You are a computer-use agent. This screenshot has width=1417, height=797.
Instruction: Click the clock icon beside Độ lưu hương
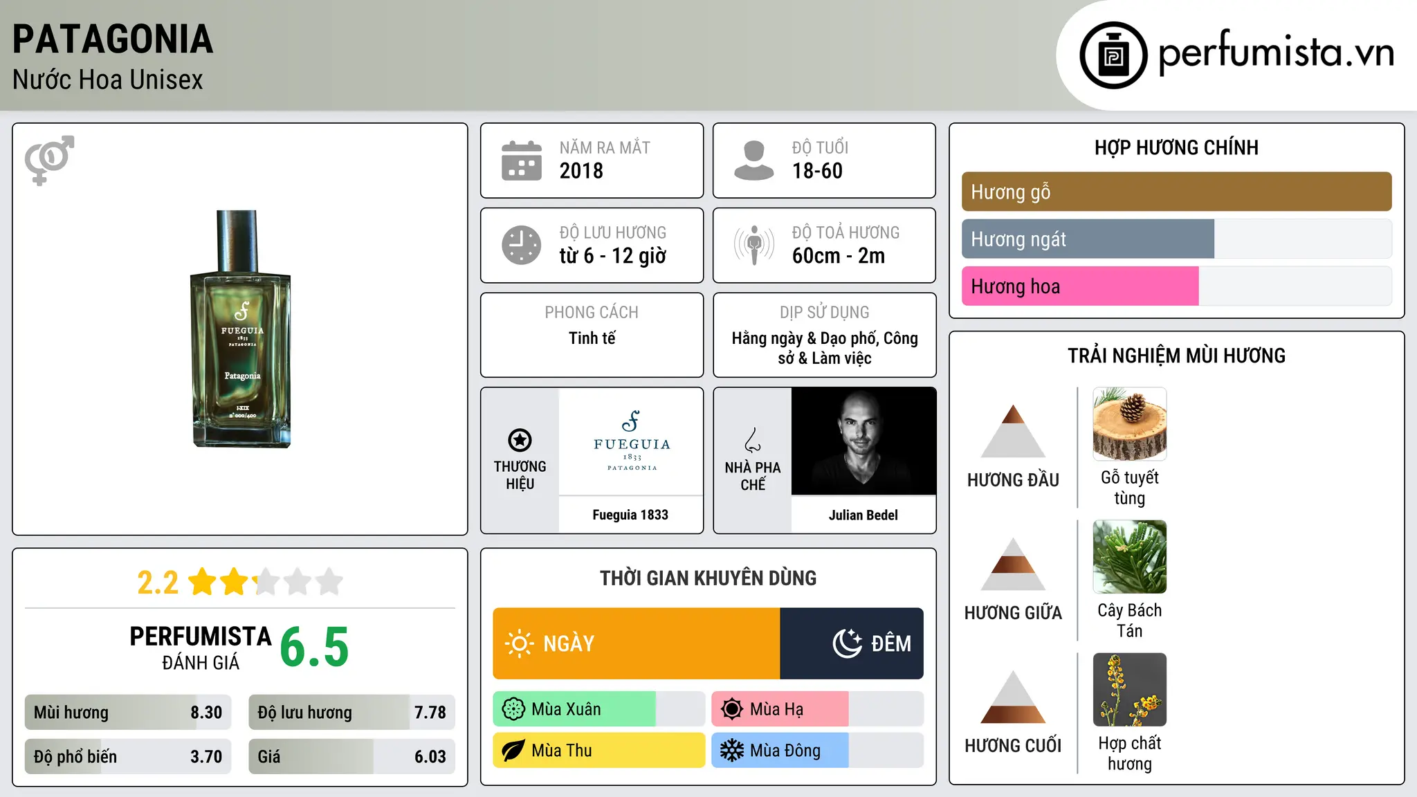click(x=522, y=245)
